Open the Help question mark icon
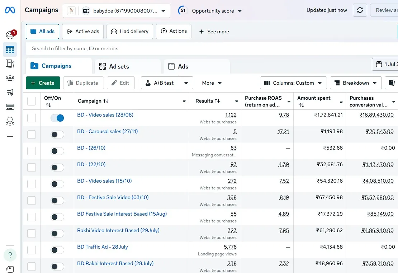 coord(10,255)
